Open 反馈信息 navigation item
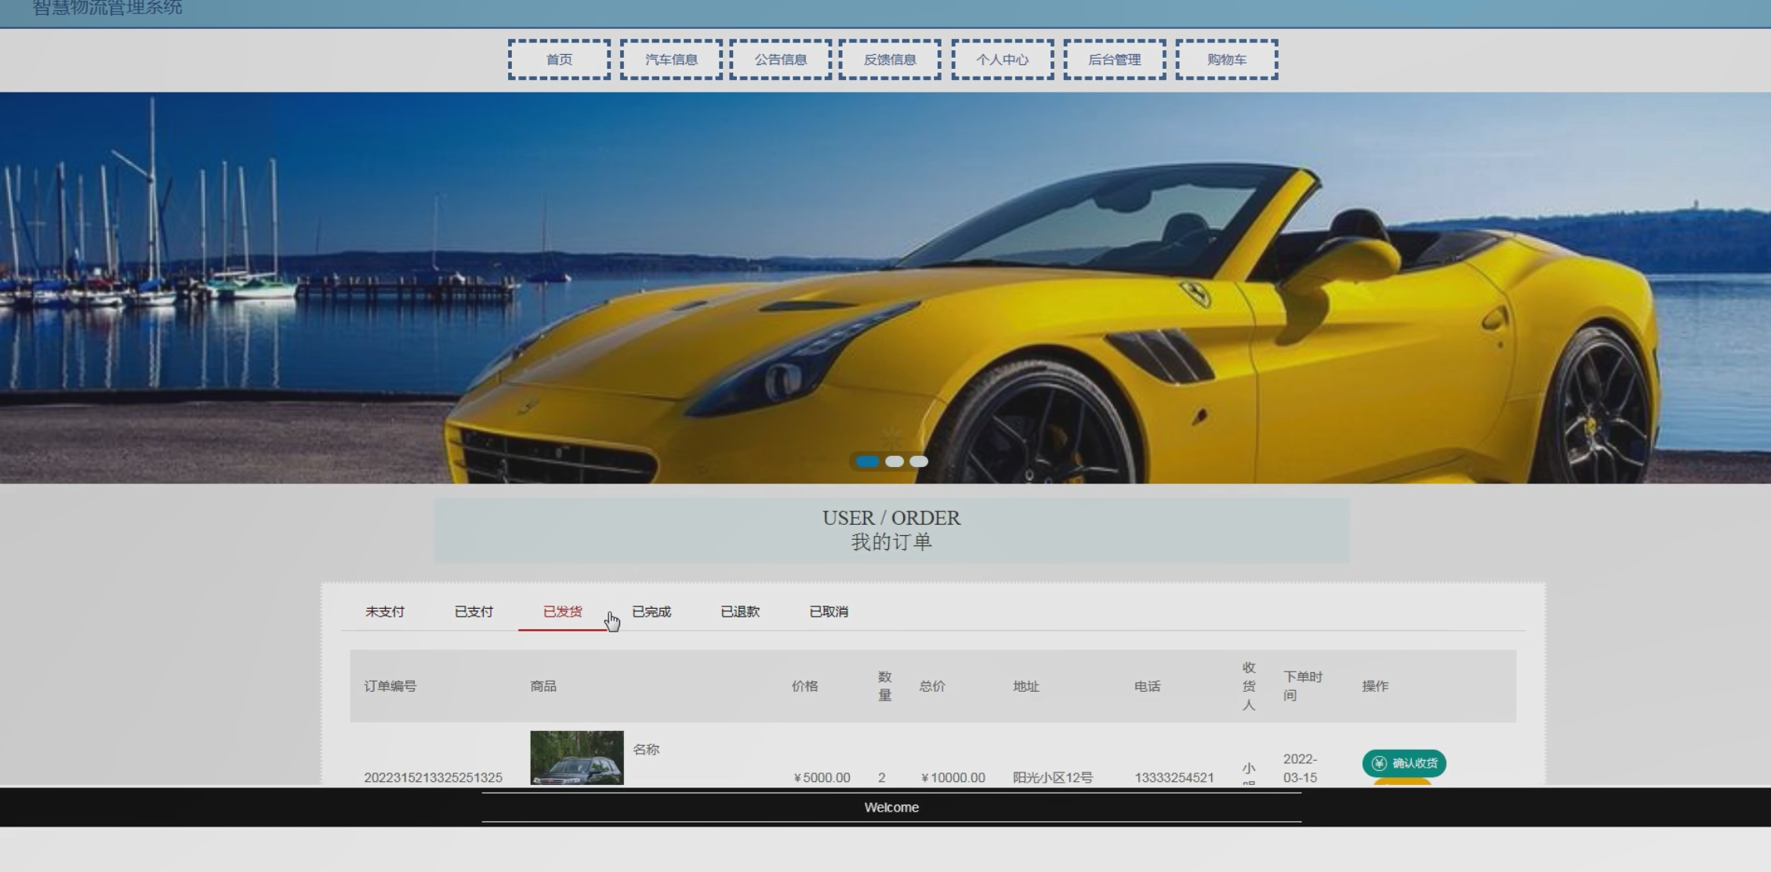 [890, 60]
